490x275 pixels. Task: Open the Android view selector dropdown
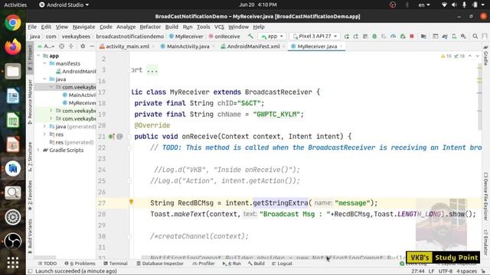point(46,46)
